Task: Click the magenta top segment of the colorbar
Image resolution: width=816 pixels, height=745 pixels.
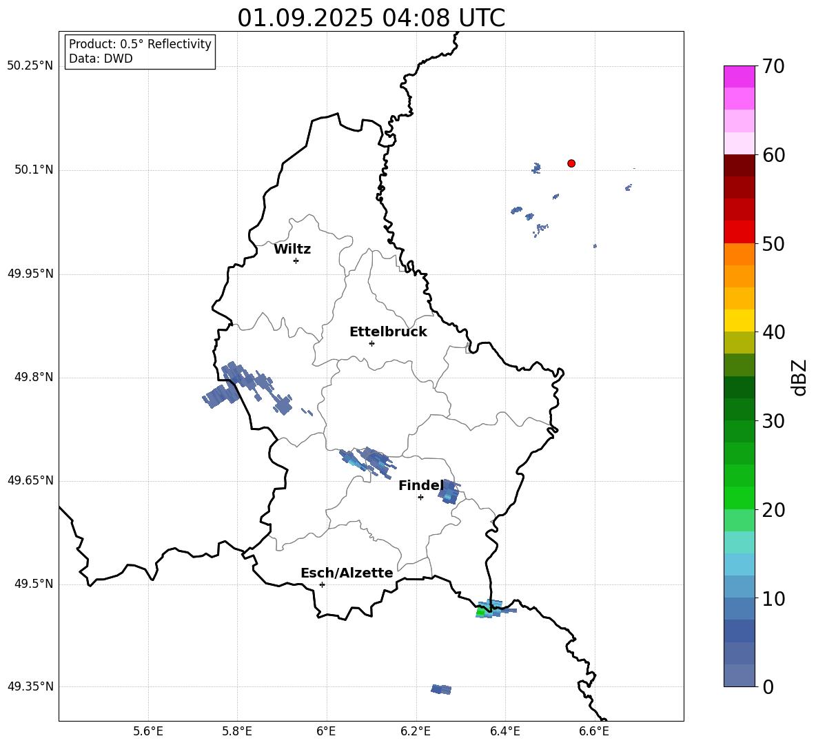Action: pos(739,76)
